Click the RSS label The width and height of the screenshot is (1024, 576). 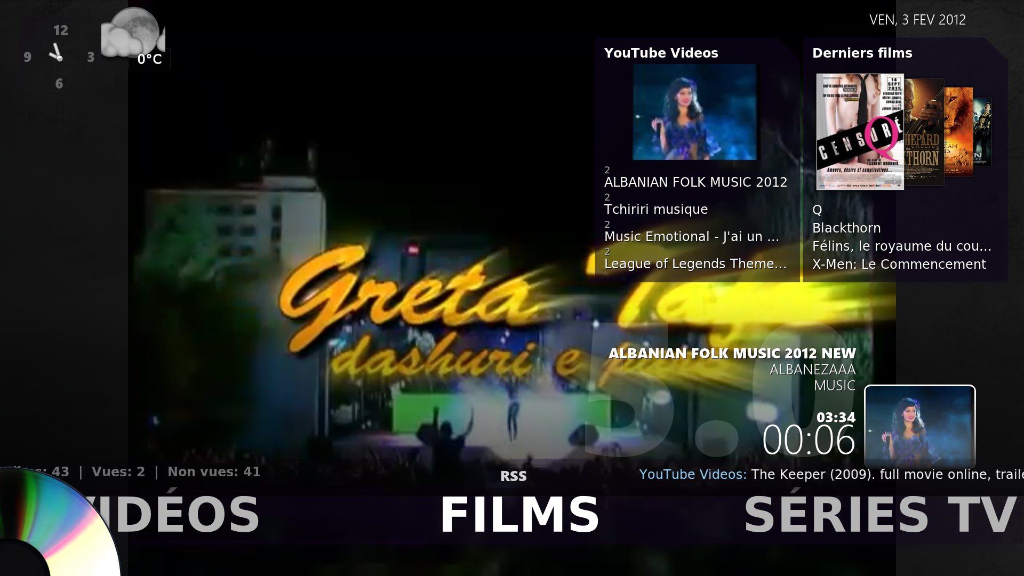pyautogui.click(x=514, y=476)
